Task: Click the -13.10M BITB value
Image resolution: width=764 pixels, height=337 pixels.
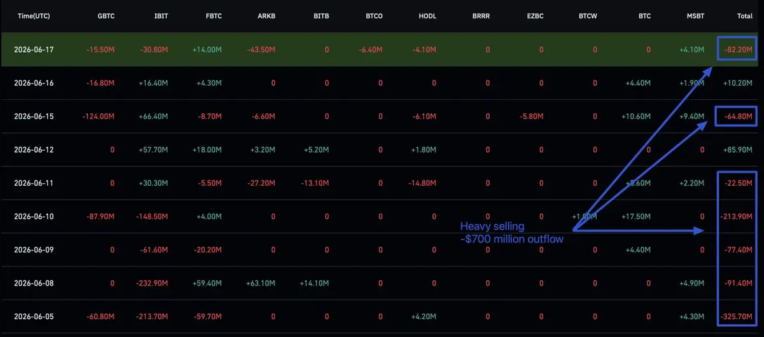Action: coord(316,183)
